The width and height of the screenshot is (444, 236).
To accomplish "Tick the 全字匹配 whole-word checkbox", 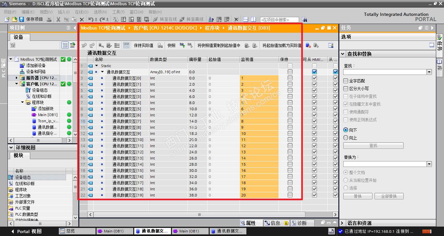I will point(346,81).
